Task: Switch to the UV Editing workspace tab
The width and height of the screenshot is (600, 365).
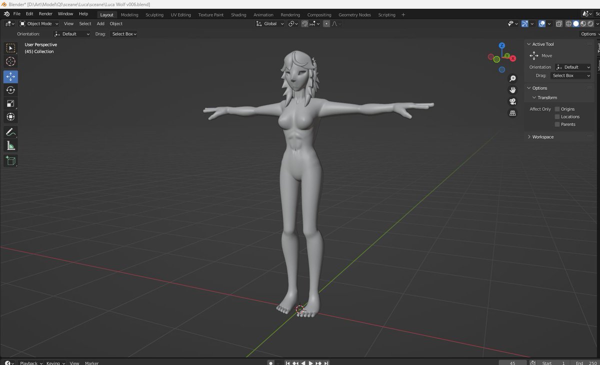Action: (x=181, y=14)
